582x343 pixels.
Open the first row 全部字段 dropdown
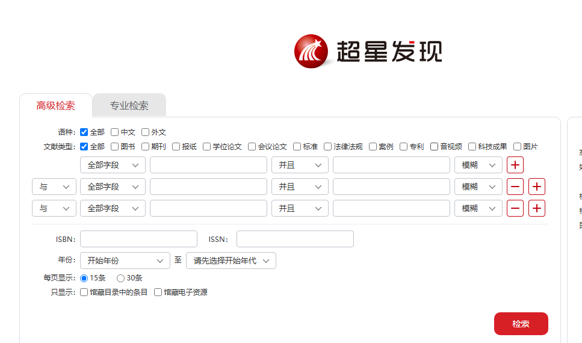pyautogui.click(x=113, y=165)
